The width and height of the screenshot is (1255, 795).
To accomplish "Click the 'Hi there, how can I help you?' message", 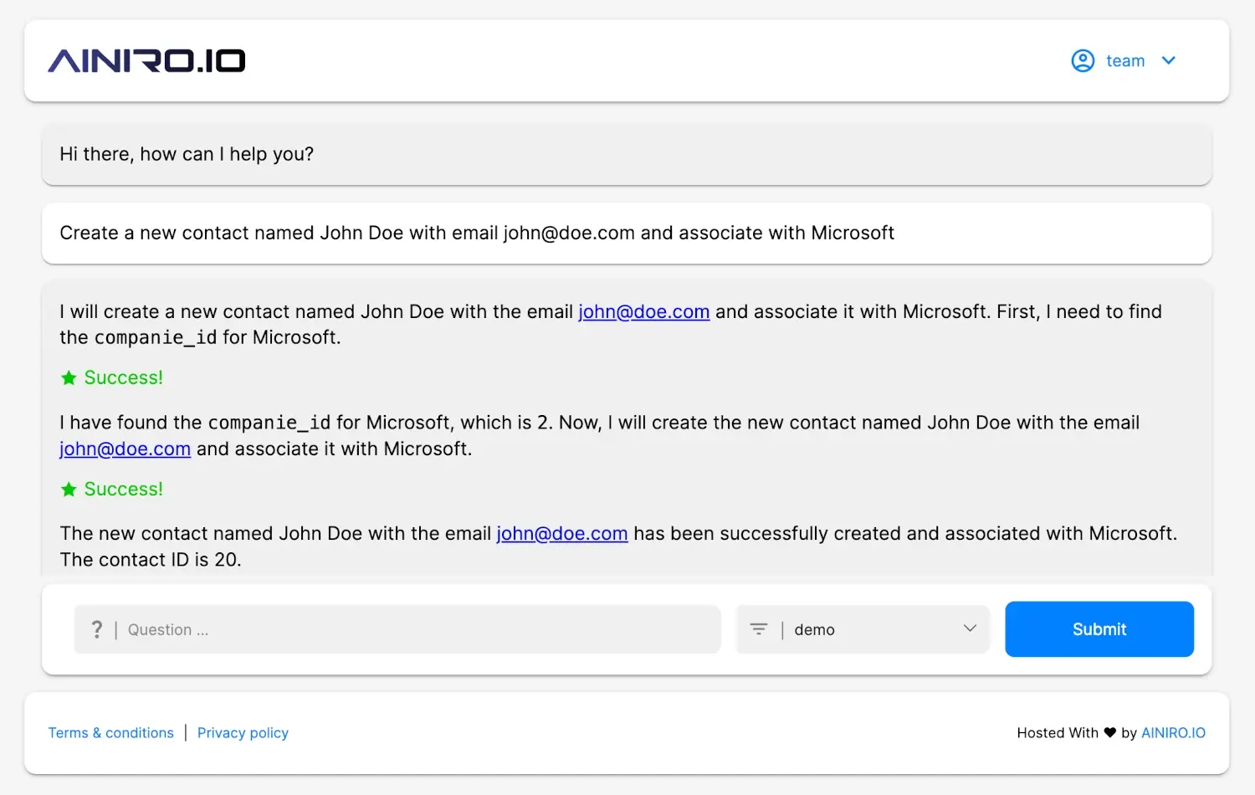I will (627, 154).
